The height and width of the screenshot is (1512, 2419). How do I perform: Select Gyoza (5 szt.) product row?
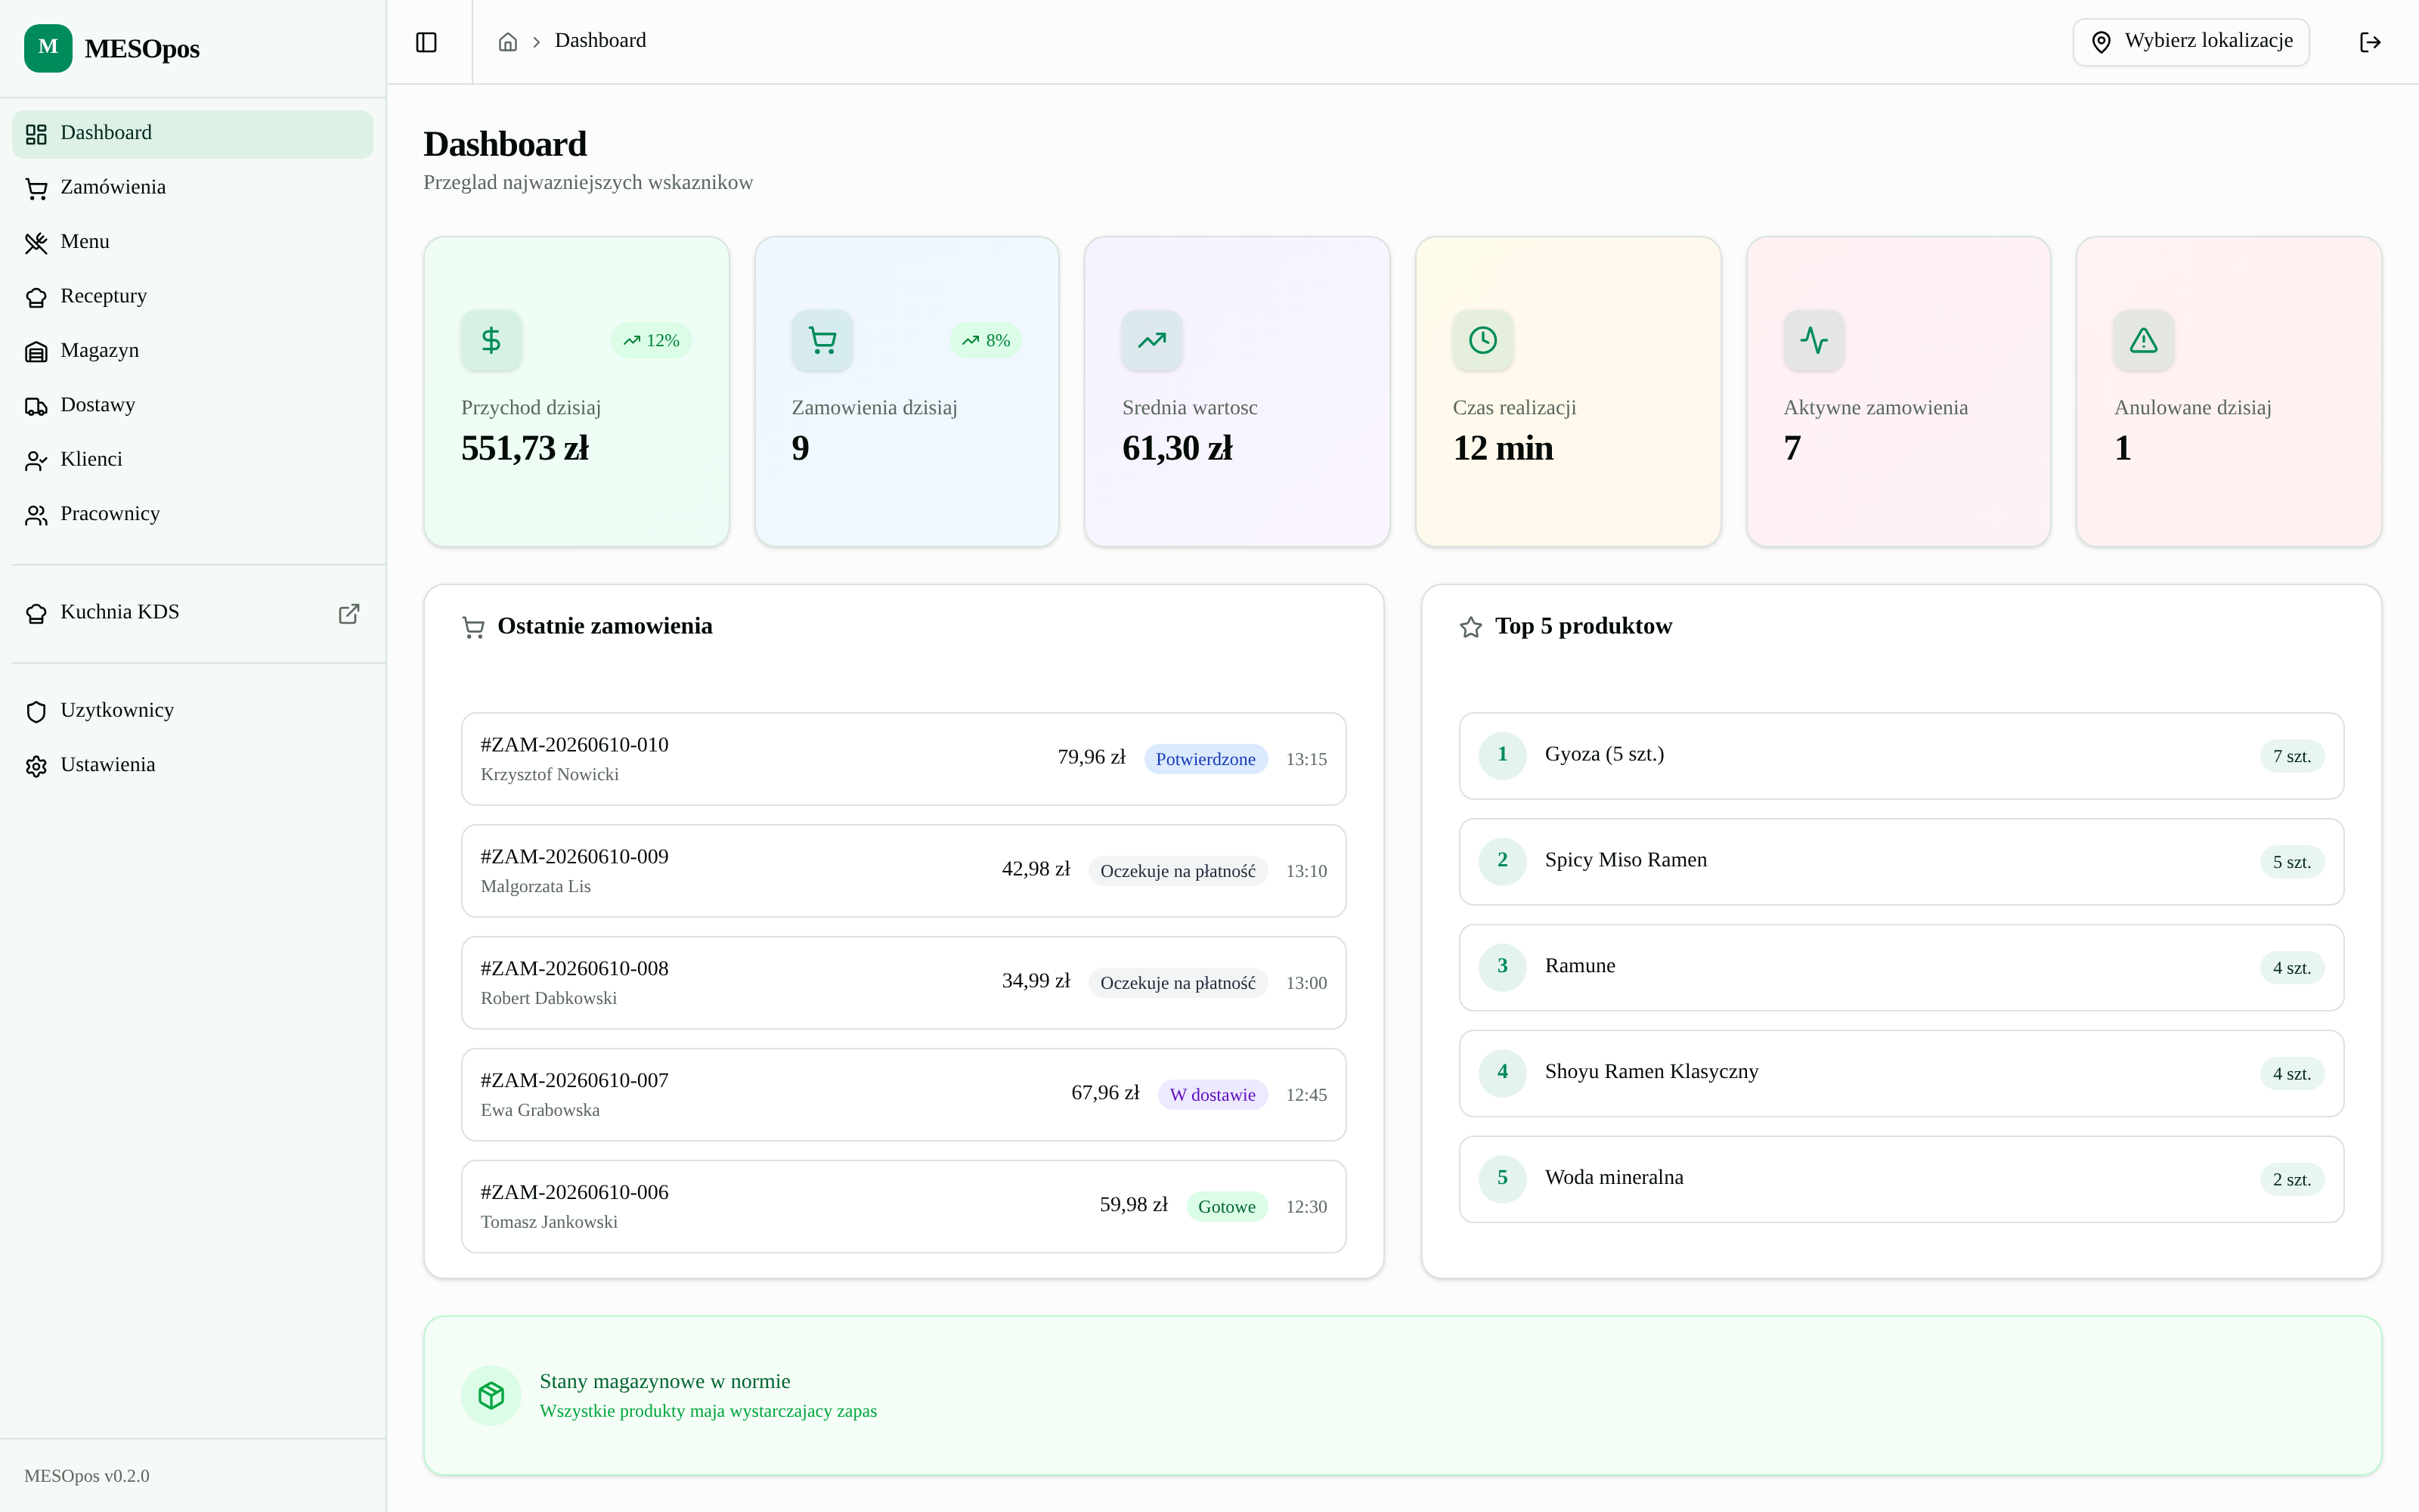1901,756
